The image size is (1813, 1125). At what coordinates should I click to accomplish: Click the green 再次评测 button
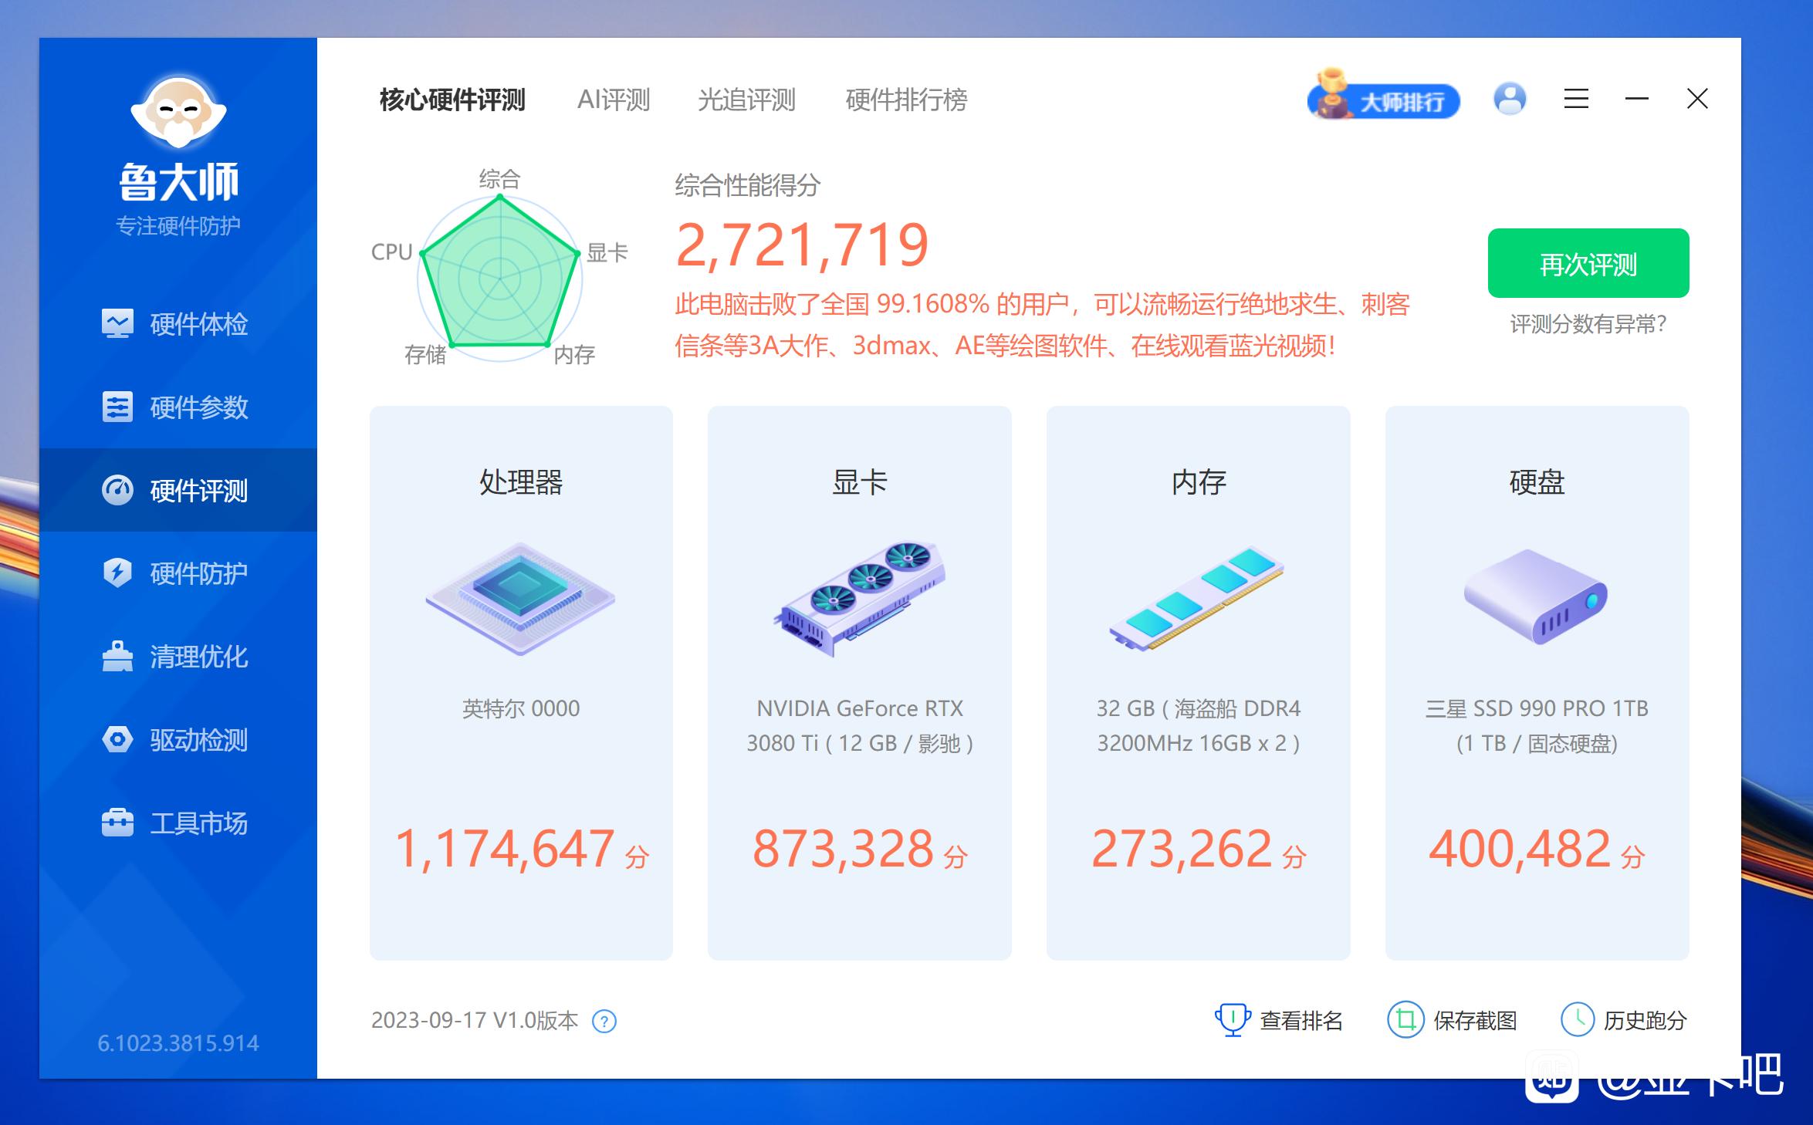1588,263
